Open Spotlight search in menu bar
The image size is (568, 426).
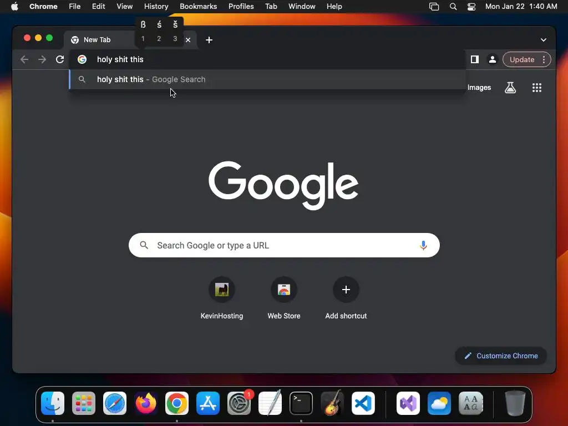pos(453,7)
